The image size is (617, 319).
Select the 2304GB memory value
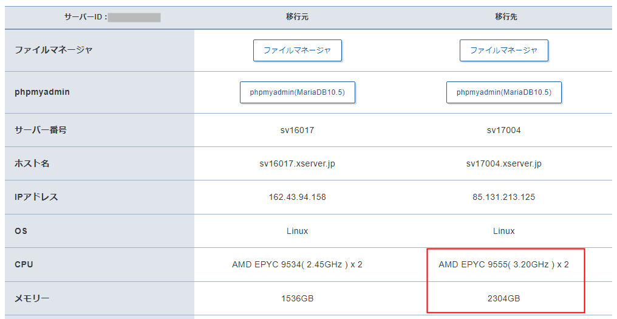(503, 299)
